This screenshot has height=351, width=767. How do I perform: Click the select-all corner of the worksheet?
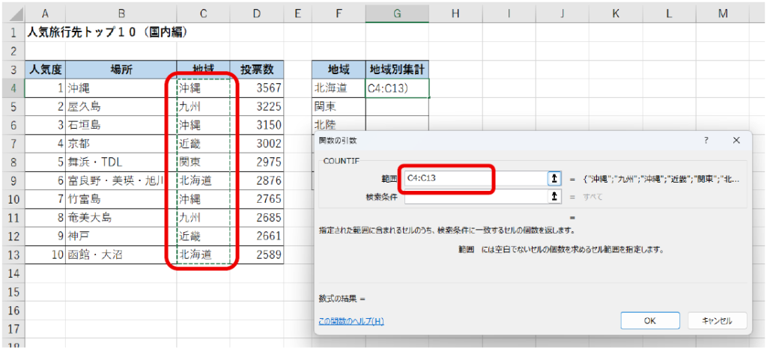tap(12, 14)
